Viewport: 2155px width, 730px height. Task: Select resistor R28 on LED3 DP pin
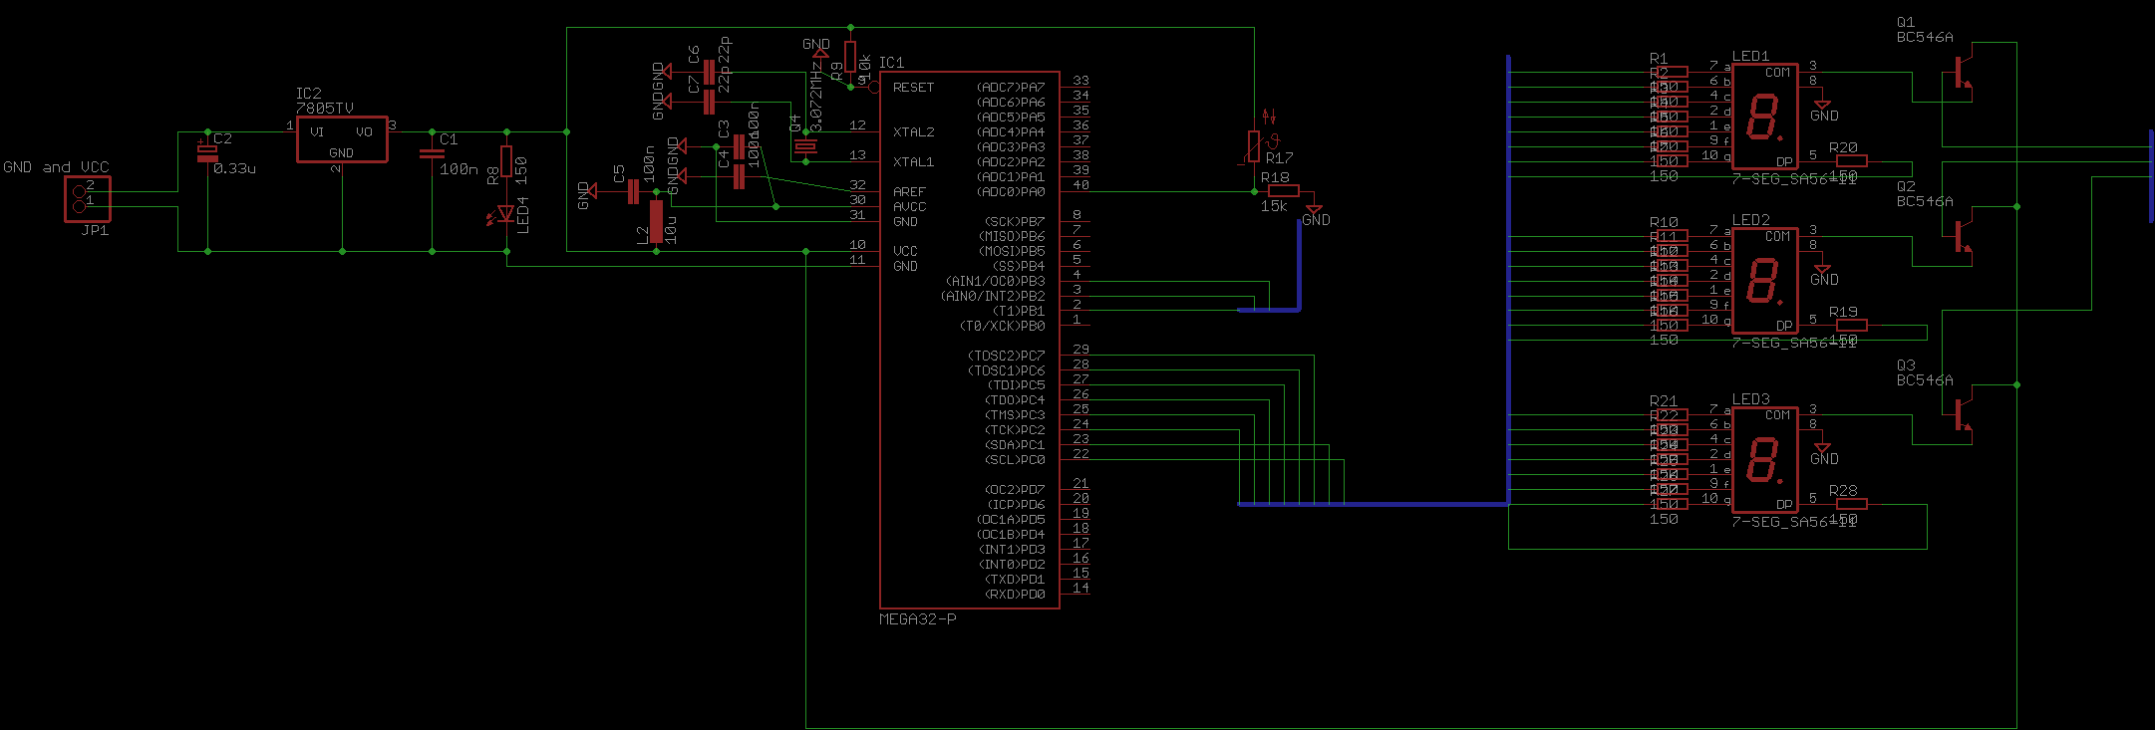[x=1851, y=504]
